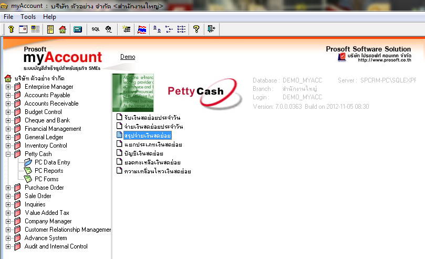Click the Thai flag language icon
Viewport: 425px width, 259px height.
pyautogui.click(x=142, y=29)
